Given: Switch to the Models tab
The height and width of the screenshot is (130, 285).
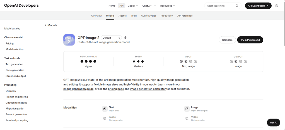Looking at the screenshot, I should [110, 16].
